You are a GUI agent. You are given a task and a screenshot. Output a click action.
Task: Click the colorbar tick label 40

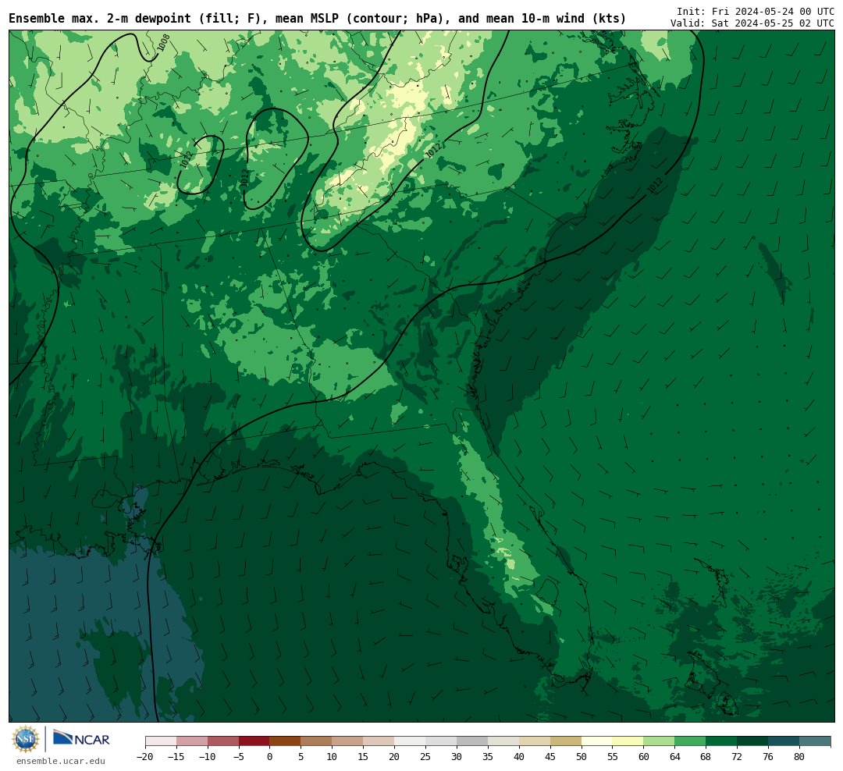click(x=519, y=756)
